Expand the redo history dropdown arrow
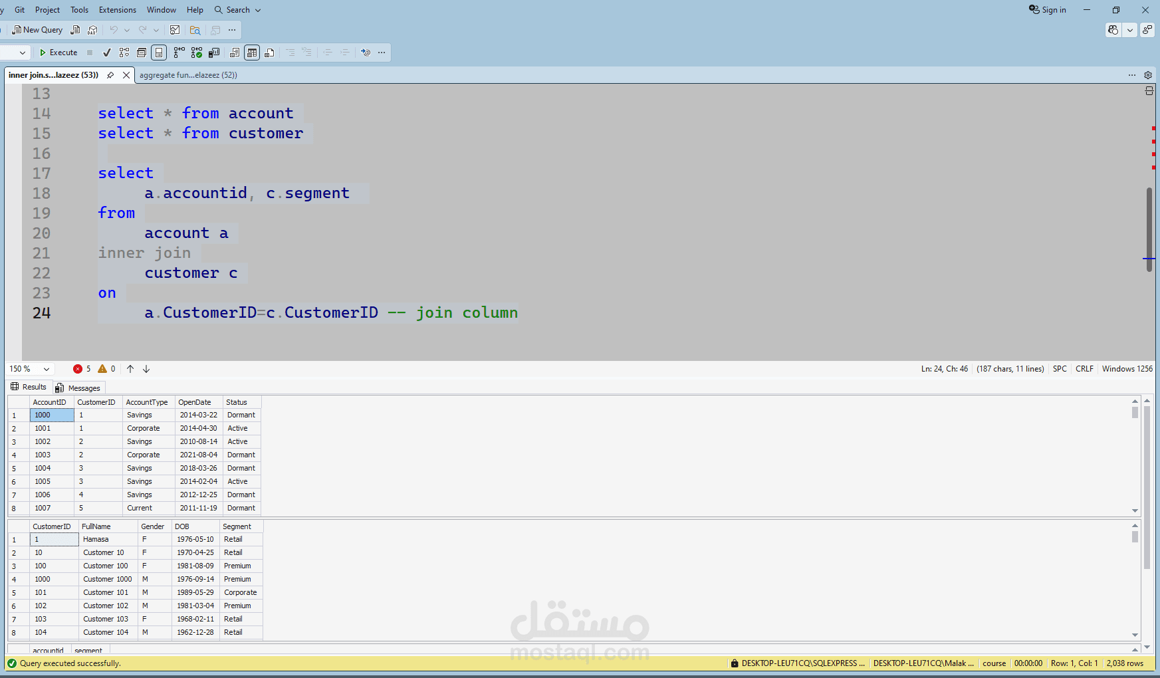Viewport: 1160px width, 678px height. click(156, 30)
